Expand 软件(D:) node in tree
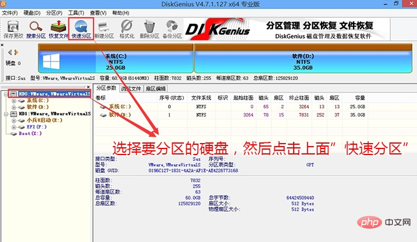The height and width of the screenshot is (242, 417). tap(14, 107)
